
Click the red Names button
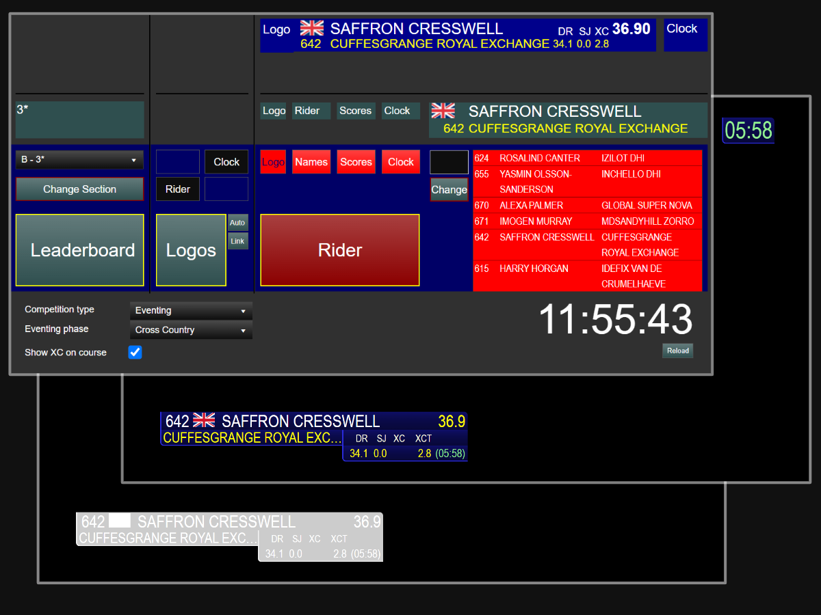(x=311, y=162)
